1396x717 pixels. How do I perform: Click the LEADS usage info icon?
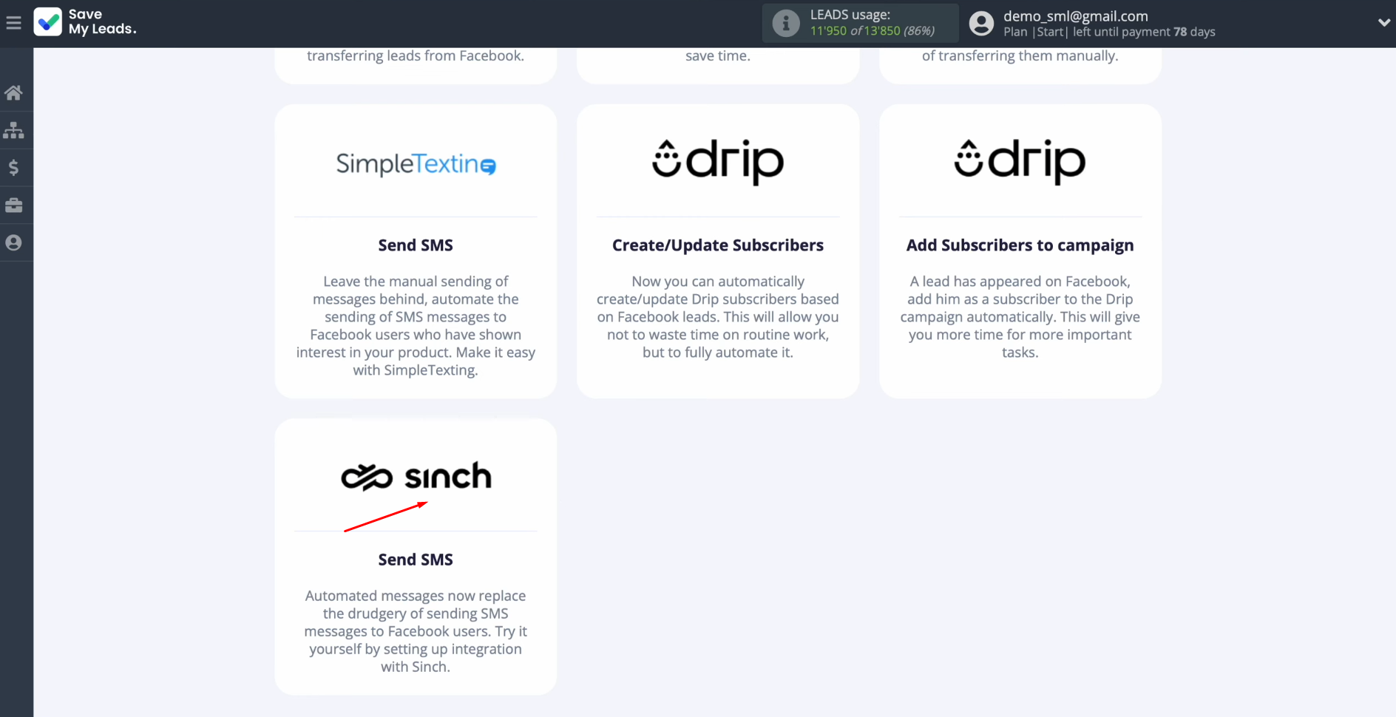tap(785, 24)
